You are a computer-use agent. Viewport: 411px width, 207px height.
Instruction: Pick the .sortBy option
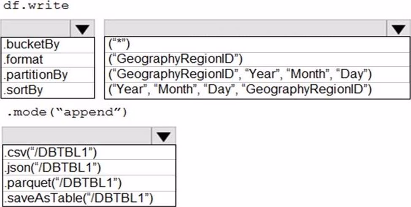tap(24, 90)
